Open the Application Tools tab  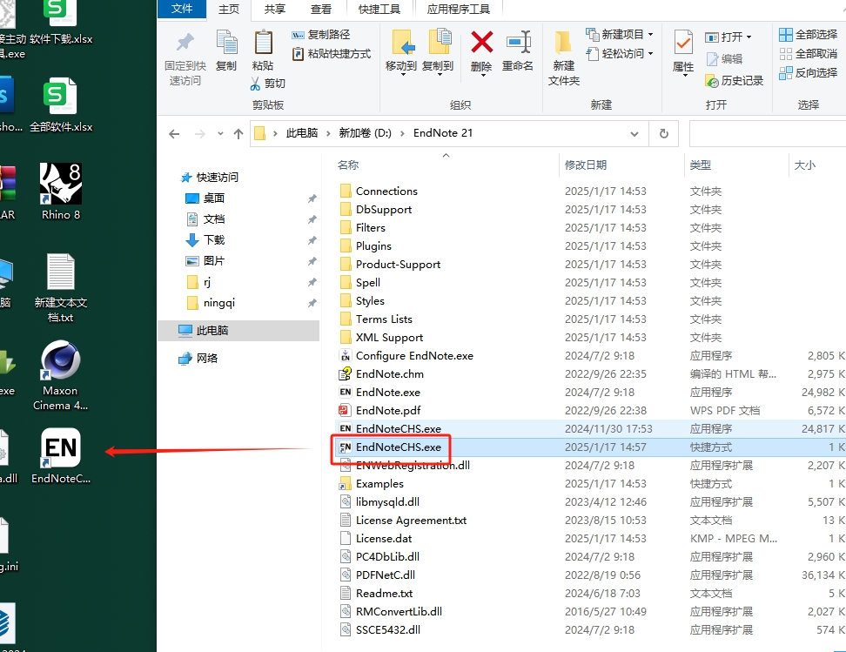coord(458,10)
